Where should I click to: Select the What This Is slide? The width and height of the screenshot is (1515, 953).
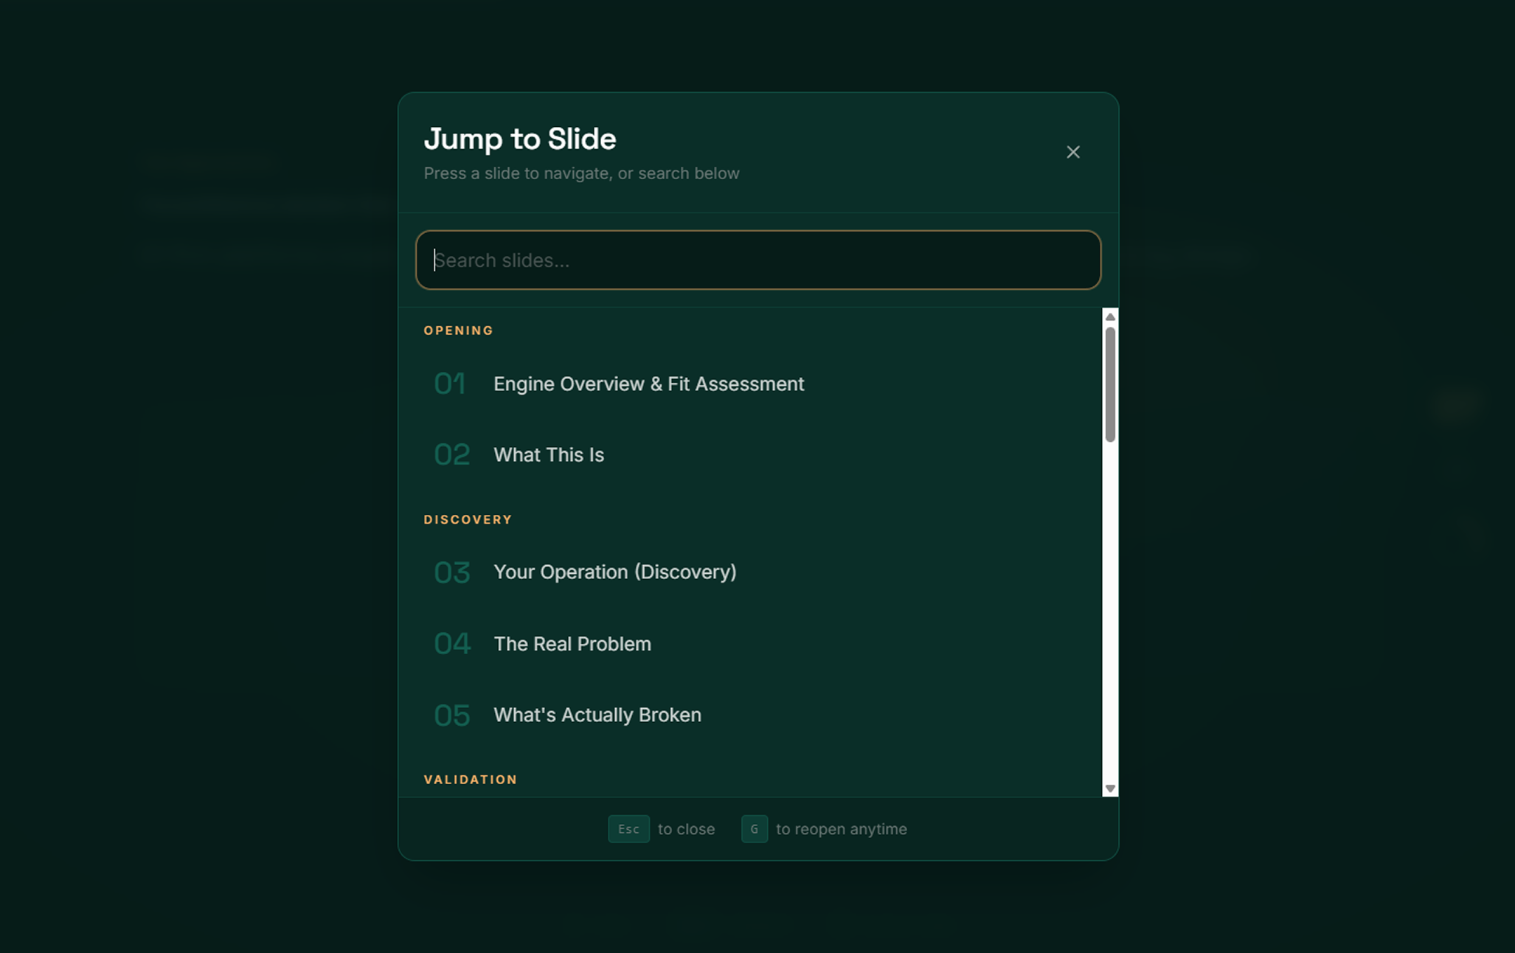coord(548,455)
